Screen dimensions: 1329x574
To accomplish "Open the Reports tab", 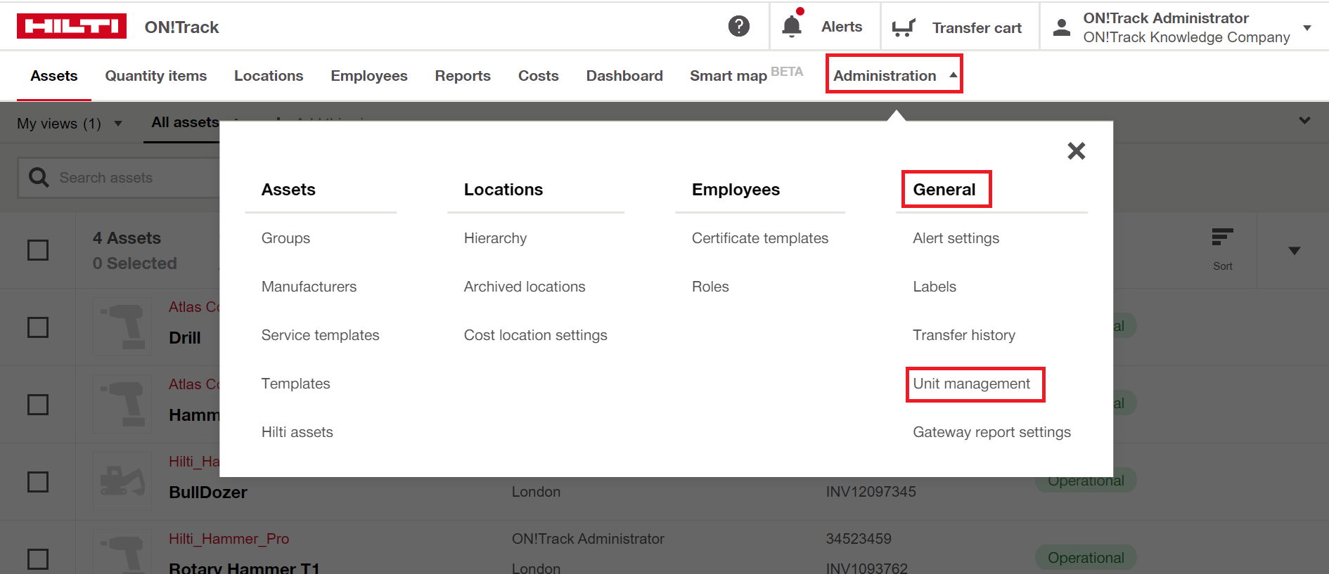I will [x=463, y=76].
